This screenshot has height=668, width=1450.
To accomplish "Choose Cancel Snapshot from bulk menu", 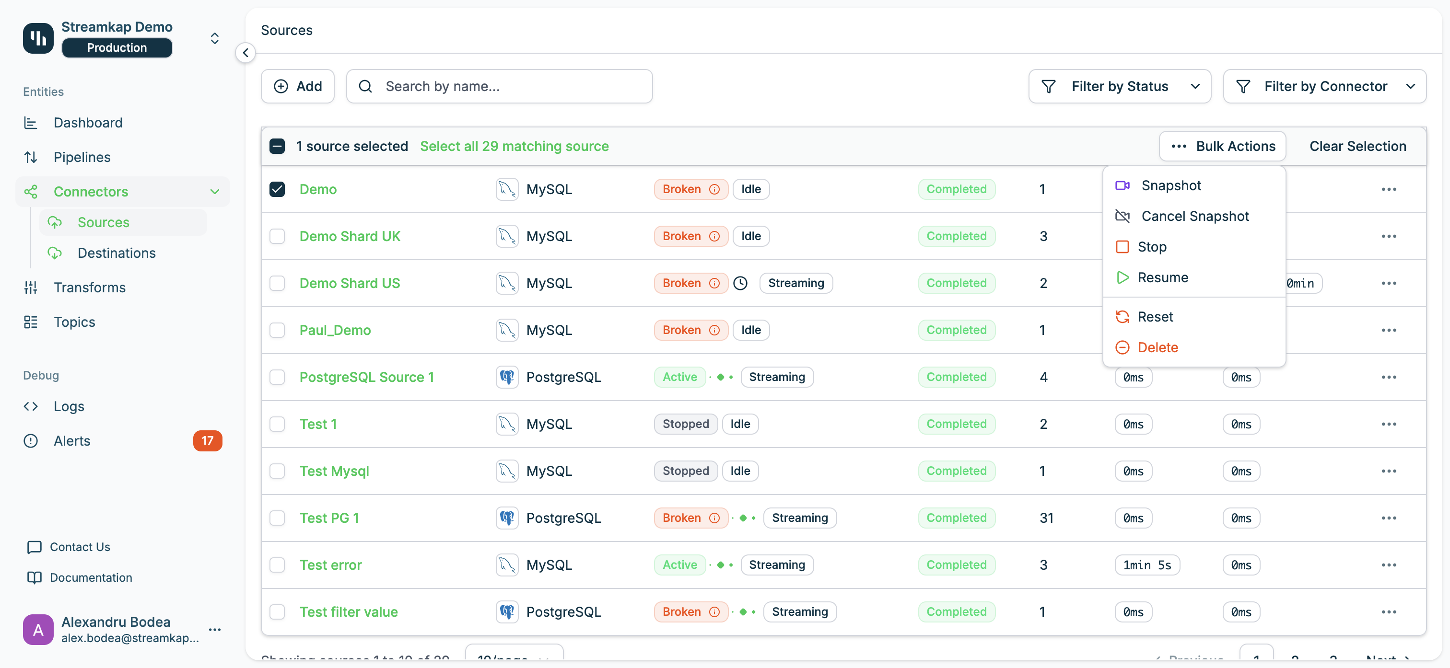I will (1194, 216).
